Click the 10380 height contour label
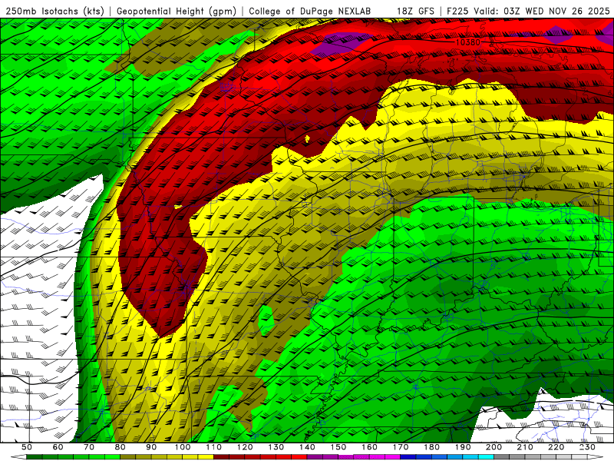The image size is (614, 461). [468, 42]
